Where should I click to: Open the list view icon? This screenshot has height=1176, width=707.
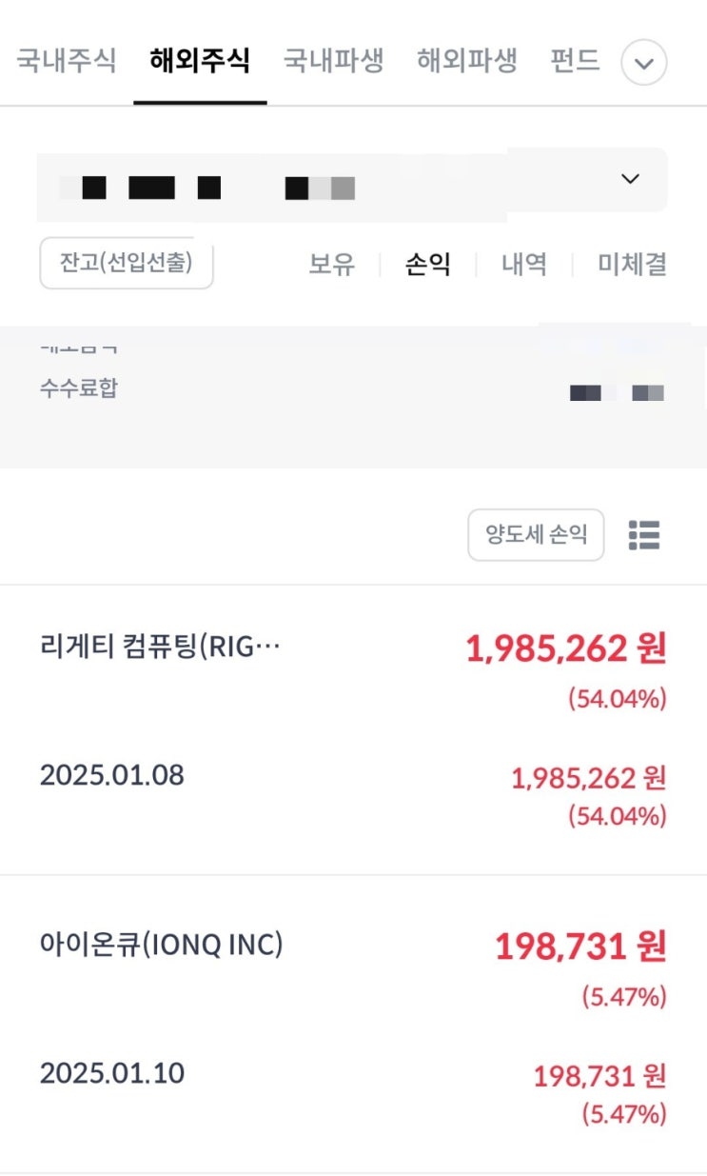pyautogui.click(x=644, y=535)
